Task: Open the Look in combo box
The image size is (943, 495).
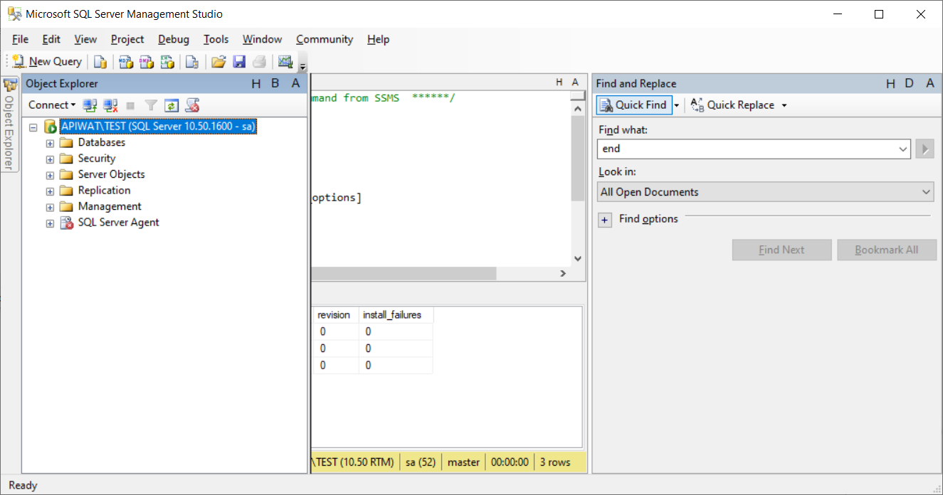Action: pyautogui.click(x=765, y=192)
